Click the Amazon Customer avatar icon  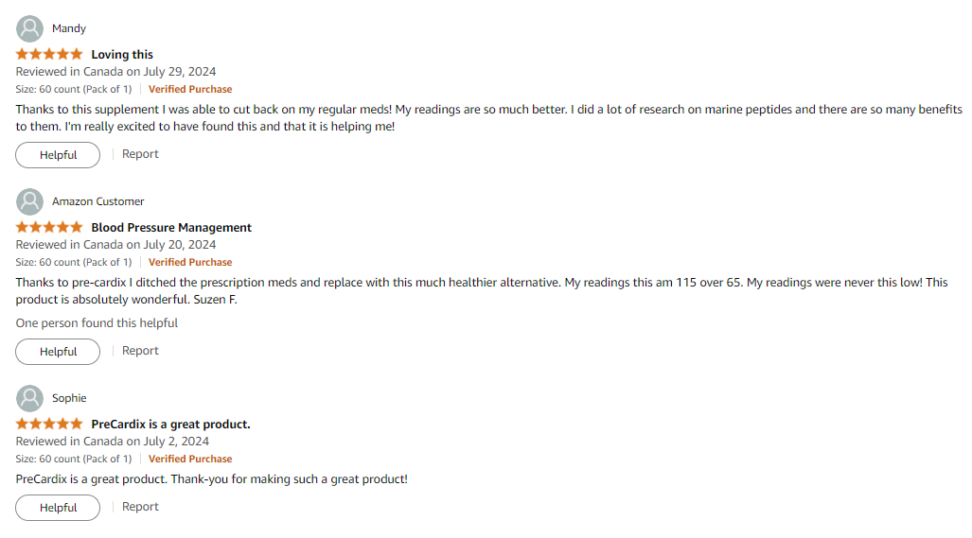29,201
